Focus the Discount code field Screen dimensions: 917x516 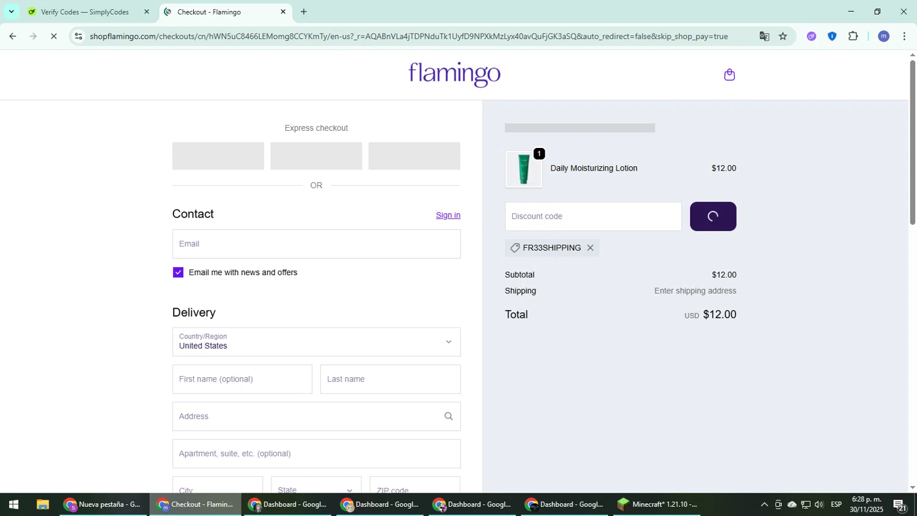[x=593, y=216]
